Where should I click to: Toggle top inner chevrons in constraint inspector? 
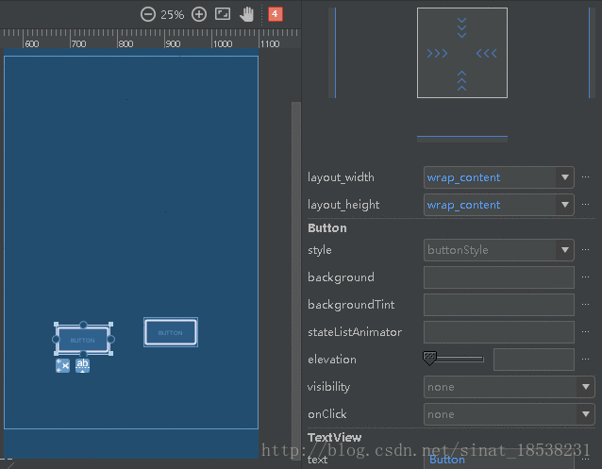click(x=461, y=27)
